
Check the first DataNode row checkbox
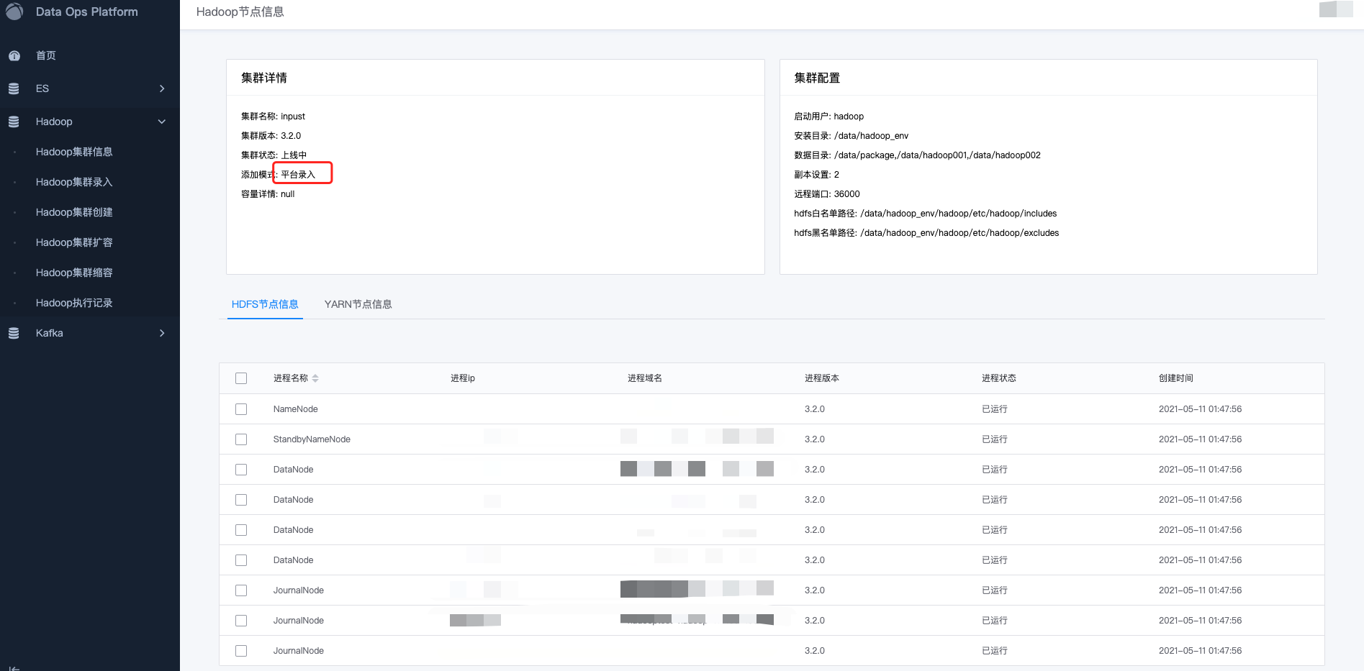pos(241,470)
